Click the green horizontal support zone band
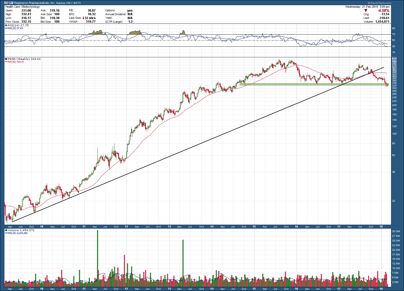 (x=314, y=84)
